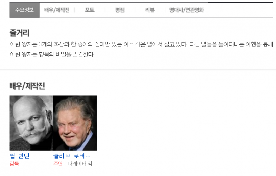Open the 리뷰 tab
276x176 pixels.
pyautogui.click(x=150, y=10)
